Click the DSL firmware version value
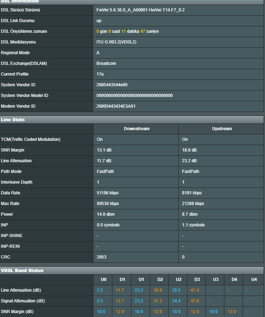This screenshot has height=317, width=265. click(x=141, y=10)
